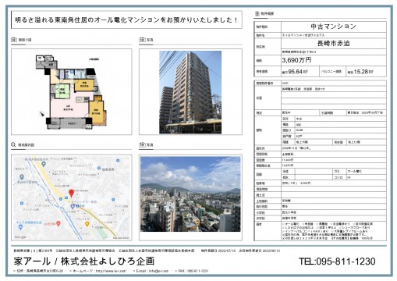
Task: Click the 中古マンション property type cell
Action: coord(334,27)
